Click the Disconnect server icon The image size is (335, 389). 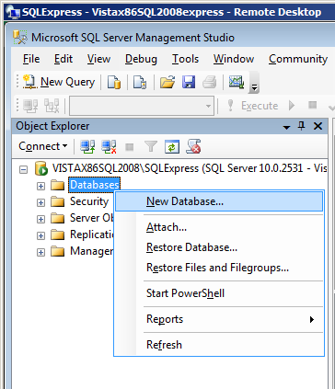pyautogui.click(x=109, y=146)
